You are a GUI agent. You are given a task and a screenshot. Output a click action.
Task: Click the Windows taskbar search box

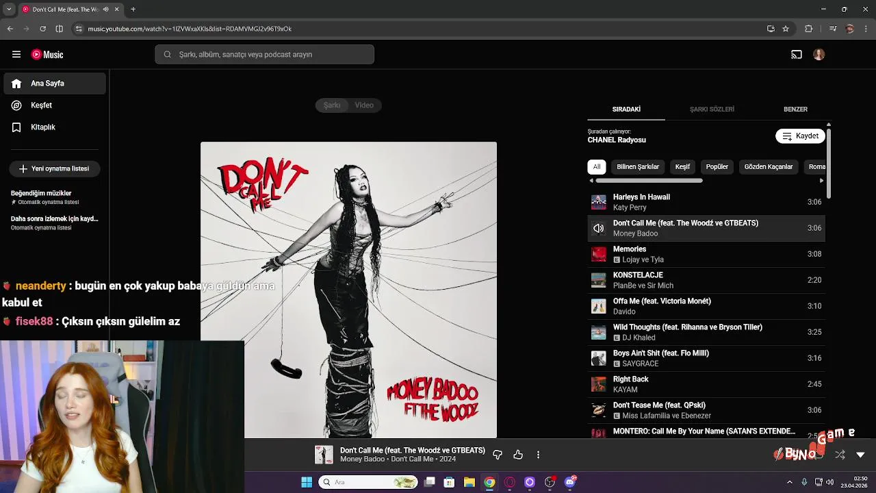pos(368,482)
